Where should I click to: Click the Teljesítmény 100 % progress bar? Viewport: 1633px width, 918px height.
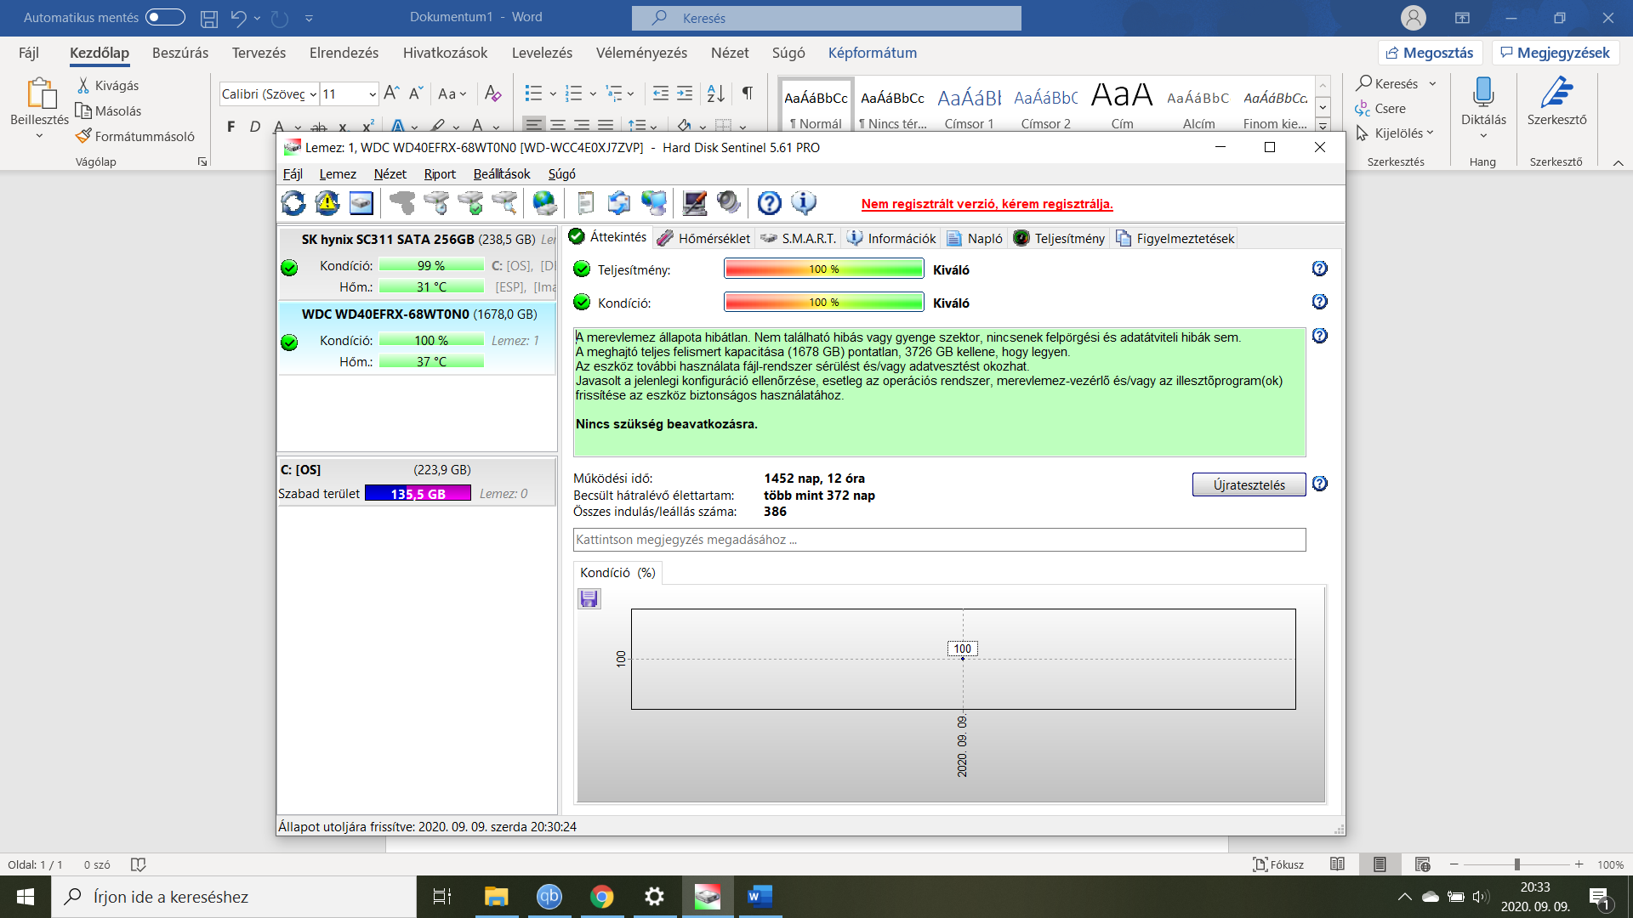823,269
